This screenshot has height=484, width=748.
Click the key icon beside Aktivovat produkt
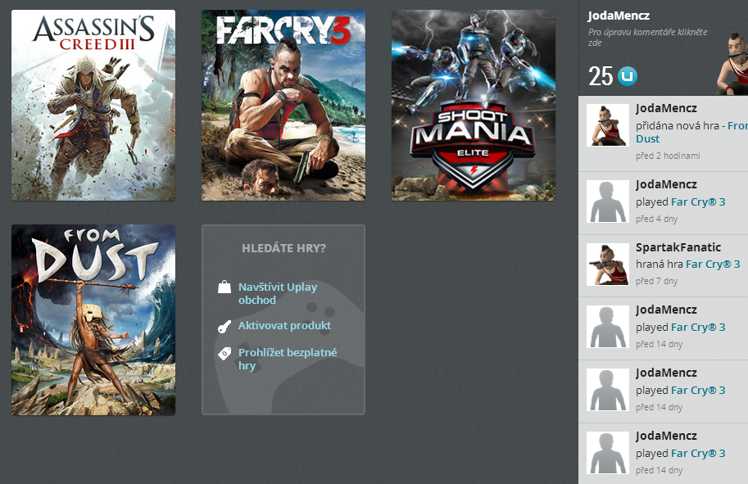(x=224, y=326)
